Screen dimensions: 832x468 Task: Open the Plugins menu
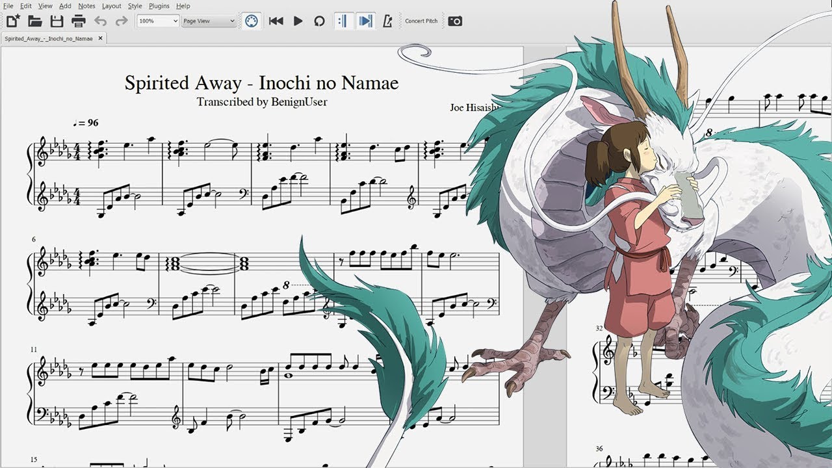pos(159,6)
